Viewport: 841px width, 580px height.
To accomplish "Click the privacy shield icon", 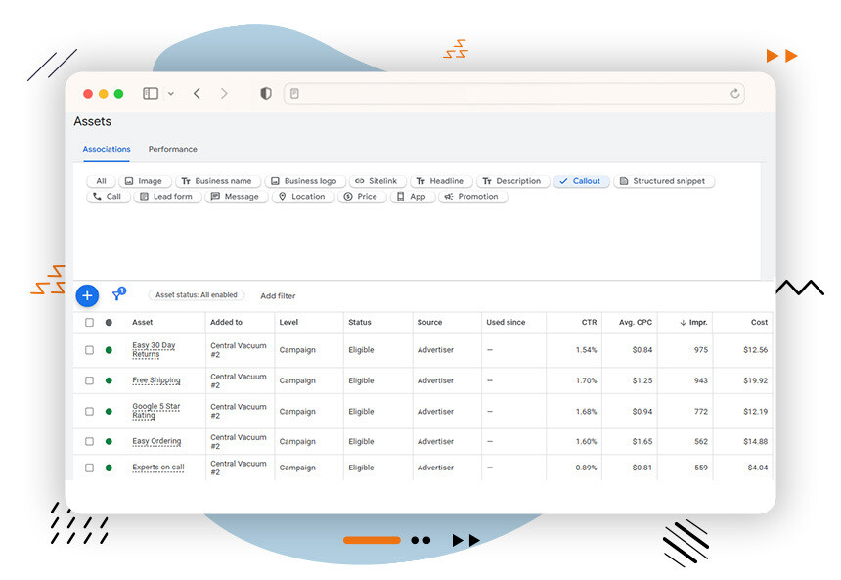I will coord(266,94).
